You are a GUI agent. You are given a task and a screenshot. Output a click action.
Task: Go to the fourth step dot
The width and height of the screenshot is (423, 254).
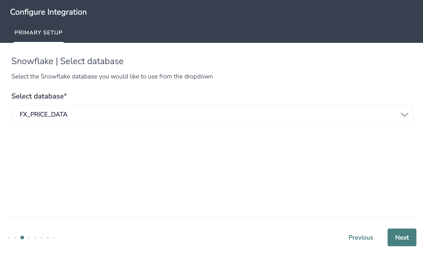(29, 238)
